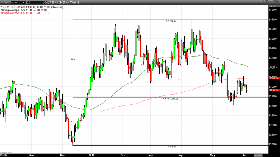Click the green Chart window icon
Screen dimensions: 280x157
pyautogui.click(x=2, y=2)
